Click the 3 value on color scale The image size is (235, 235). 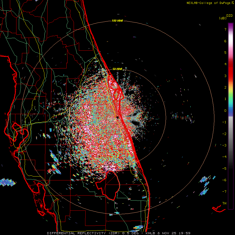(225, 76)
